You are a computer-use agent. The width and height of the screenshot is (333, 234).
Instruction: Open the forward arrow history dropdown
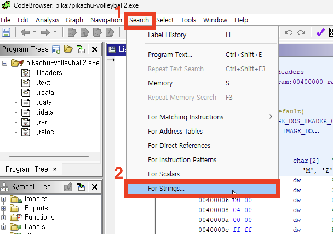tap(55, 32)
